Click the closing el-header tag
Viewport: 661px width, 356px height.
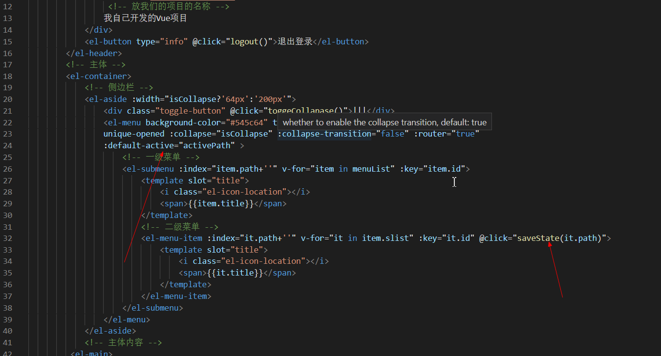[x=94, y=53]
